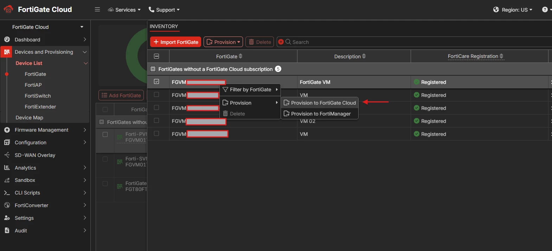Collapse the FortiGates without subscription group

coord(153,69)
